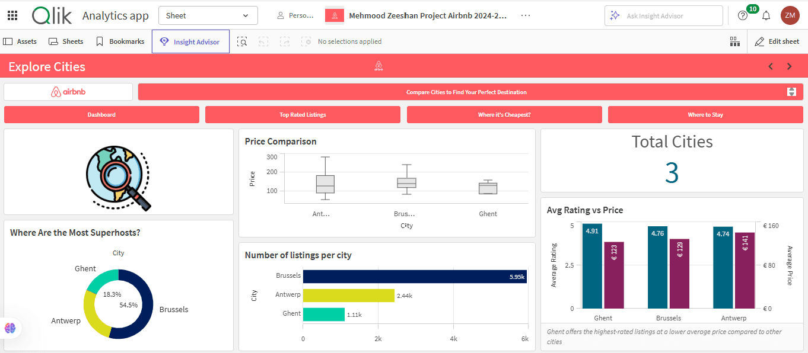Click the airbnb logo button
808x353 pixels.
click(x=68, y=92)
